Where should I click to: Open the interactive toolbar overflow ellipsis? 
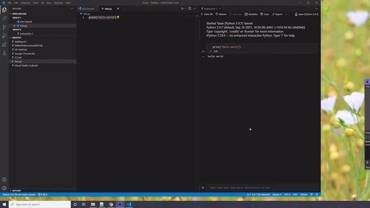pos(286,14)
